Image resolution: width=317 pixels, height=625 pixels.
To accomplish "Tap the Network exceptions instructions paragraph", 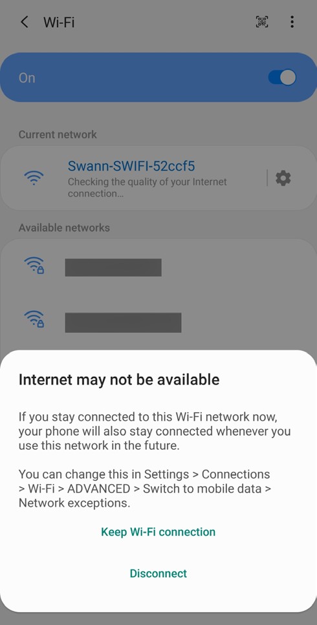I will pos(145,489).
